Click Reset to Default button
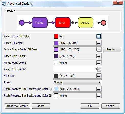 [17, 106]
